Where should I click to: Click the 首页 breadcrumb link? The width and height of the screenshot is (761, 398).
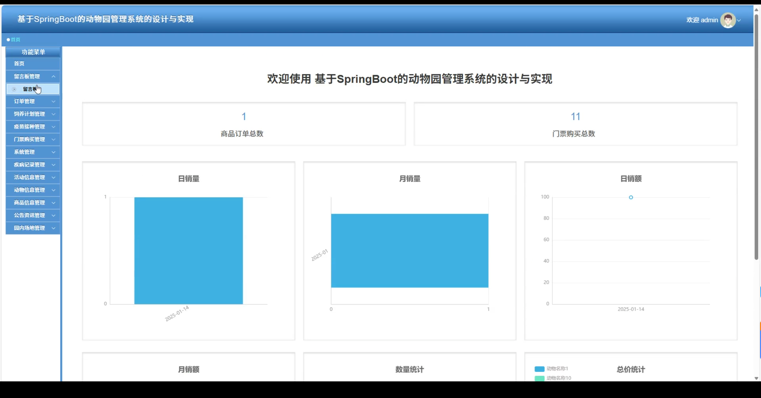15,40
